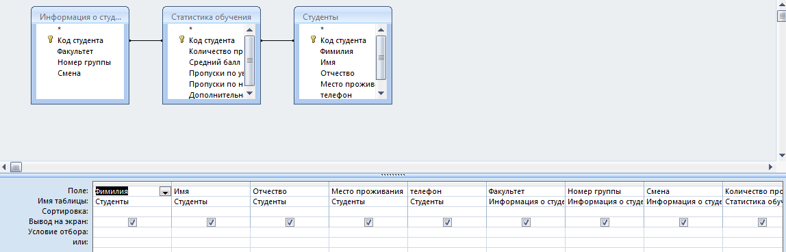Click Условие отбора row label
Image resolution: width=786 pixels, height=252 pixels.
pyautogui.click(x=58, y=232)
